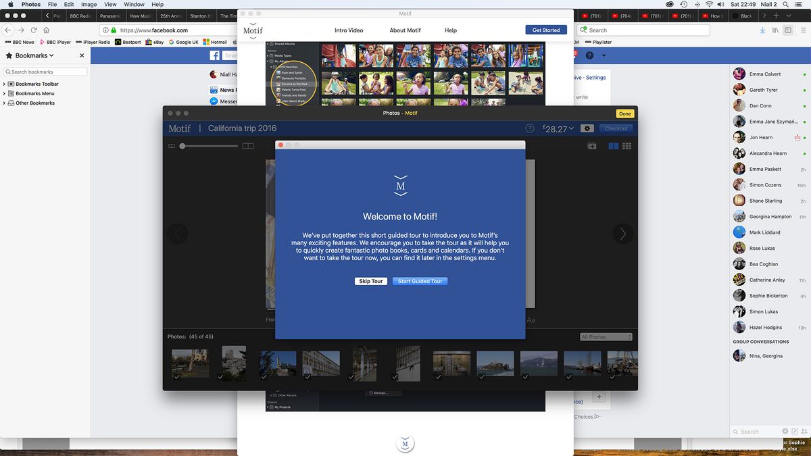
Task: Open Facebook account dropdown arrow
Action: (x=604, y=55)
